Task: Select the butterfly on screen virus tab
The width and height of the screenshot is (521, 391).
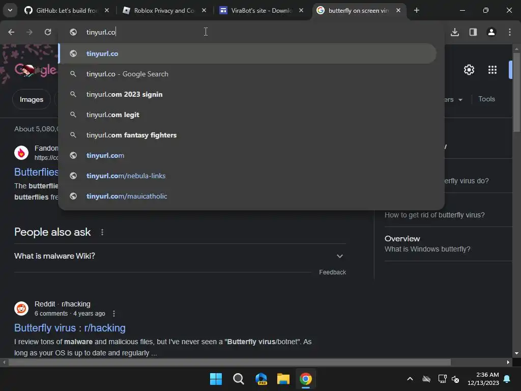Action: tap(358, 11)
